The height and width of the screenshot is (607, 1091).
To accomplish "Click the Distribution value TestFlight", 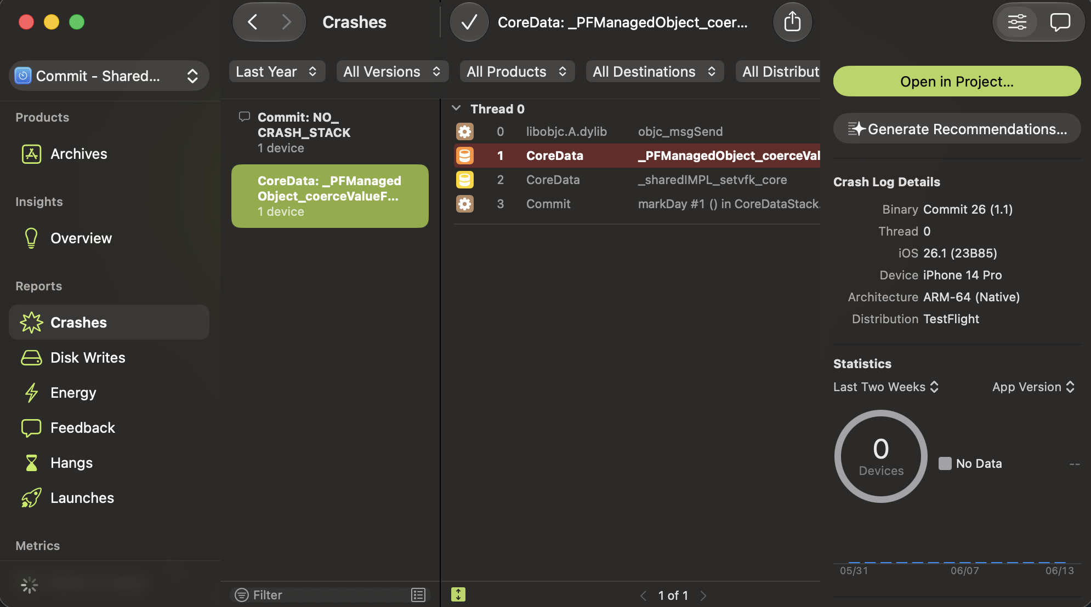I will point(951,319).
